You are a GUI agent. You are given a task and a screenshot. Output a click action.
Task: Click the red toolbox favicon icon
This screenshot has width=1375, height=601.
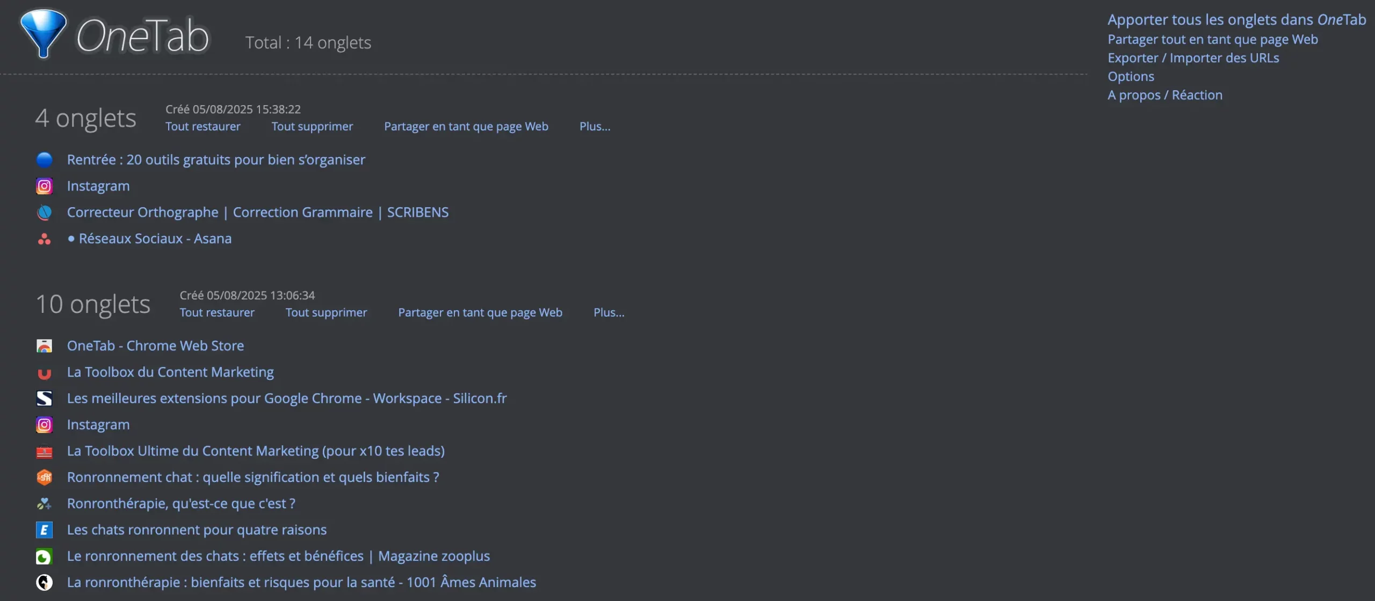(x=44, y=451)
